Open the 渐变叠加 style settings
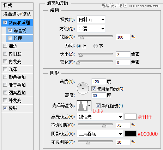The image size is (163, 150). coord(17,85)
